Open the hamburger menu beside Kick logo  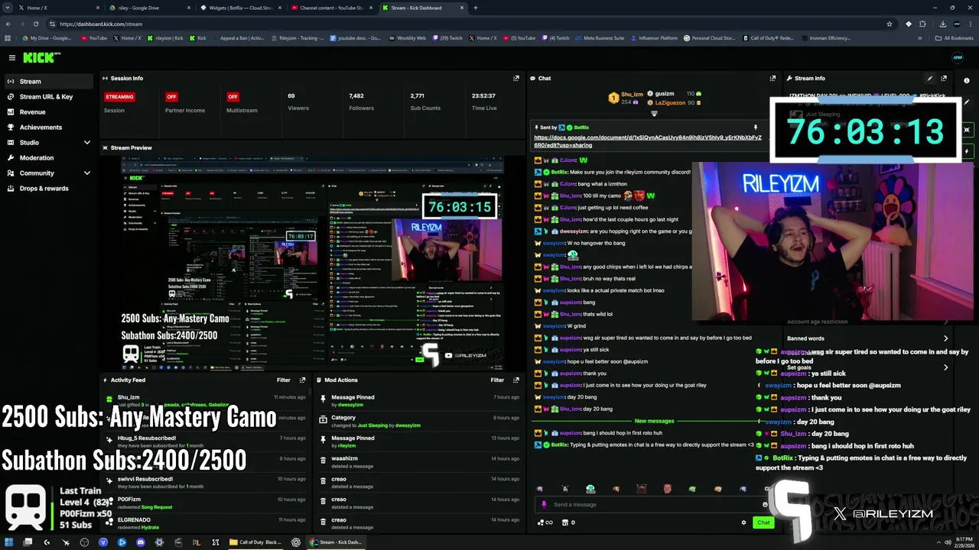pos(11,57)
